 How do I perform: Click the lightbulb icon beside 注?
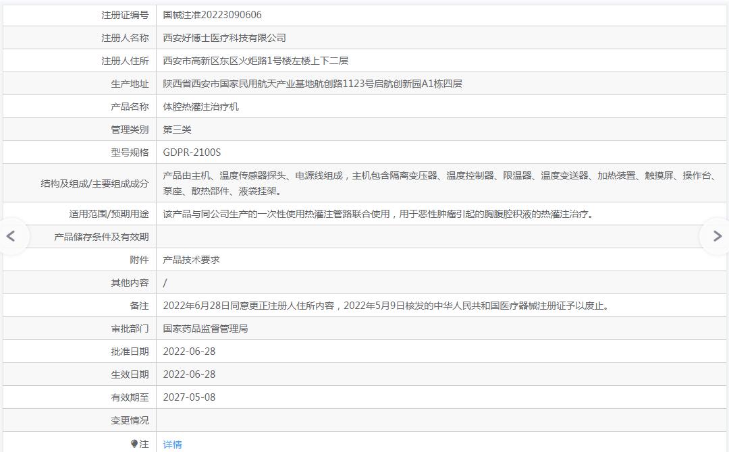coord(134,444)
